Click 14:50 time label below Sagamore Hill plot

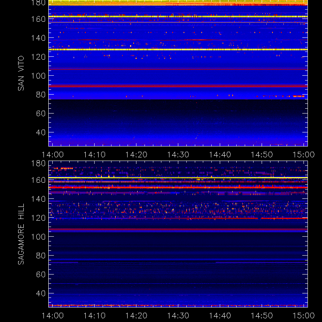(x=262, y=316)
